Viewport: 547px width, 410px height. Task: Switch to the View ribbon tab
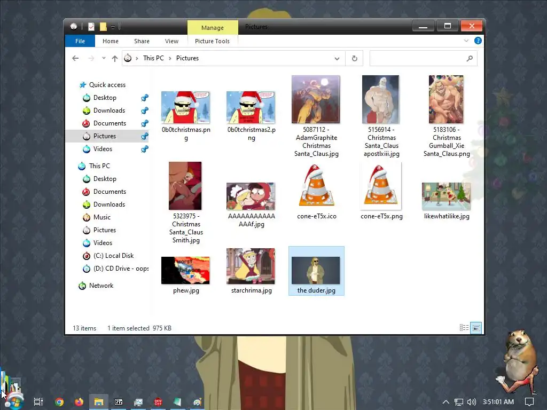point(171,41)
